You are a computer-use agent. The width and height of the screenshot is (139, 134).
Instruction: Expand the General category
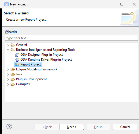tap(8, 45)
